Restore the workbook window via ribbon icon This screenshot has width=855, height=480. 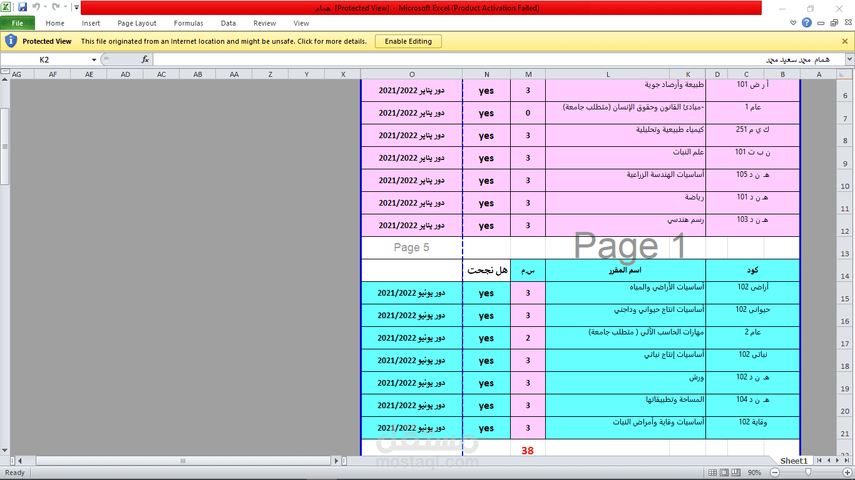(834, 23)
